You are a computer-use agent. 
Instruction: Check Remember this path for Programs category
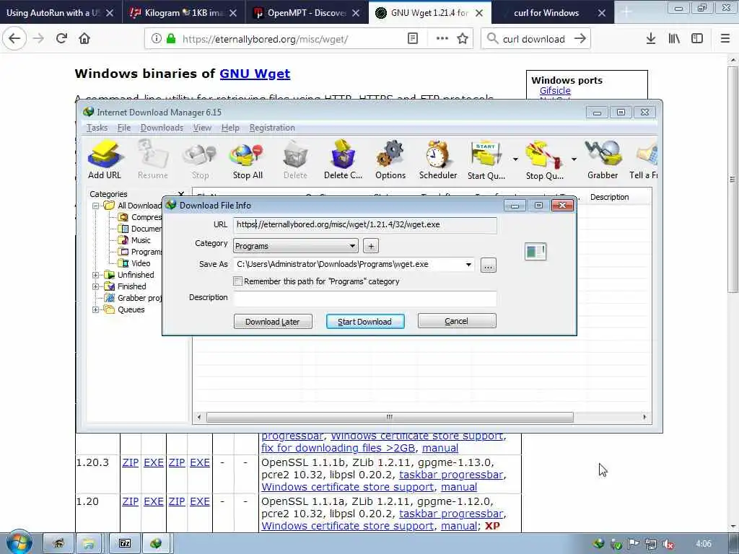coord(238,281)
